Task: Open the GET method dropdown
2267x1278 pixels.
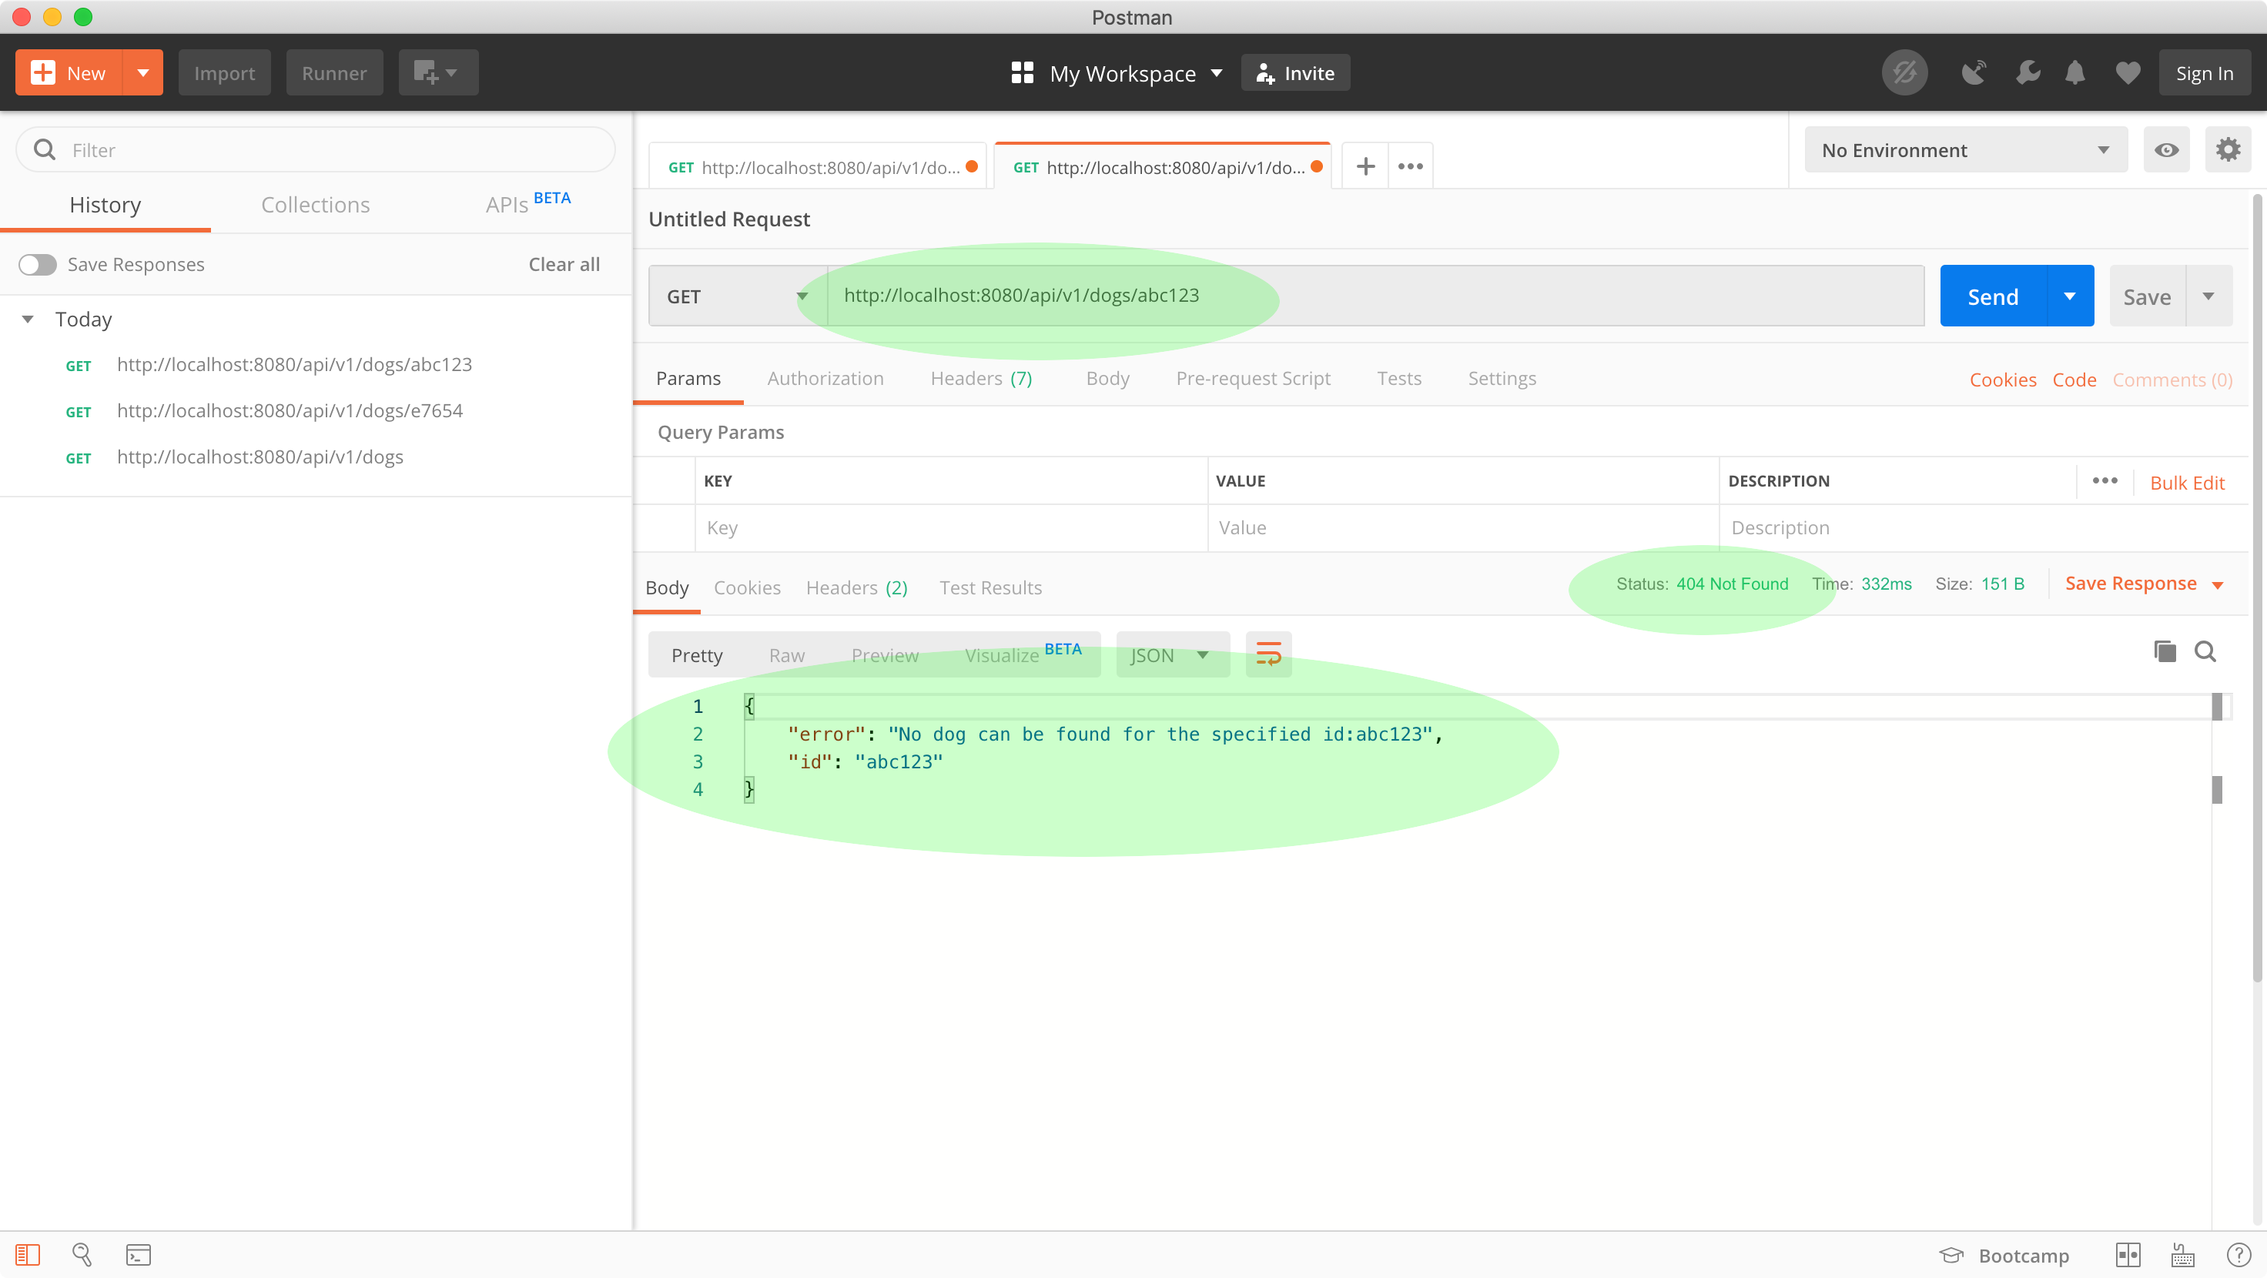Action: coord(737,296)
